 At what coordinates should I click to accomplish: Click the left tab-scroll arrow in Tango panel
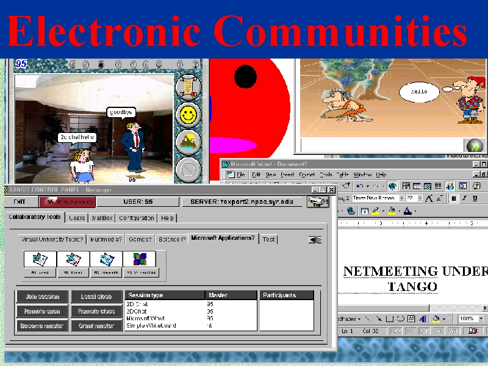click(312, 240)
